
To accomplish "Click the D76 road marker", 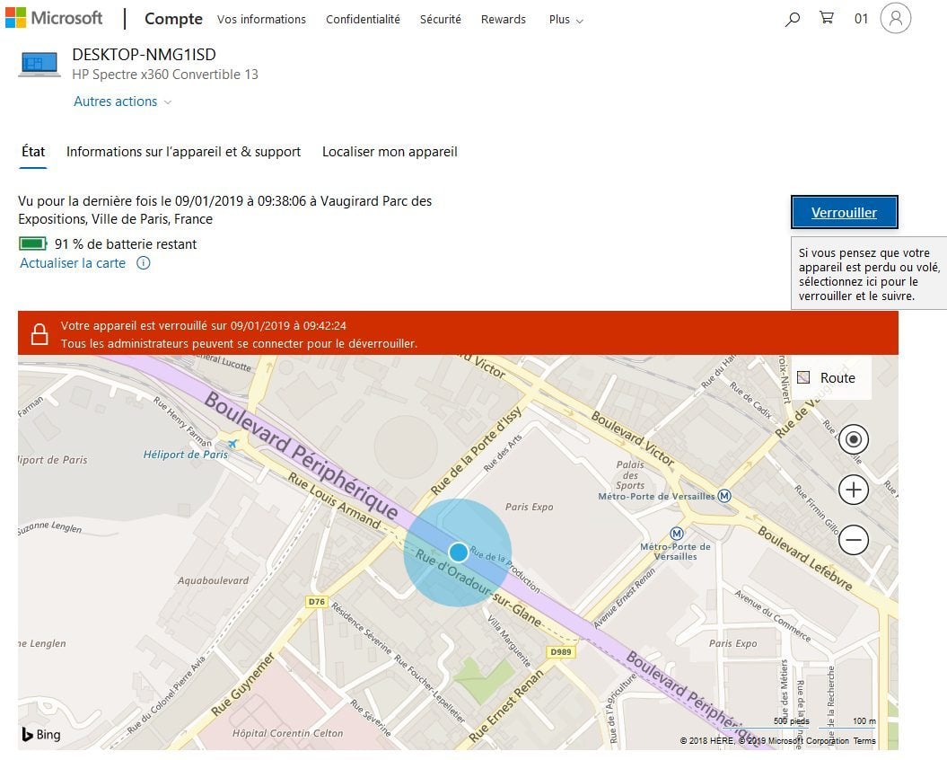I will 317,602.
